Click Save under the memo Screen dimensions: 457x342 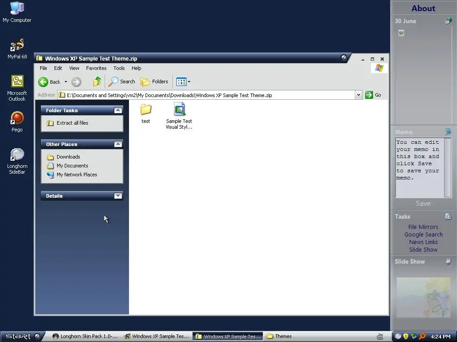[423, 203]
